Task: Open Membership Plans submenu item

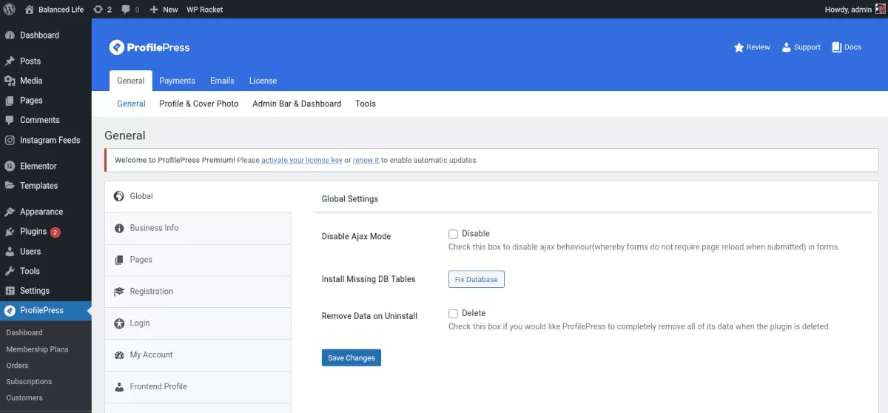Action: (x=37, y=349)
